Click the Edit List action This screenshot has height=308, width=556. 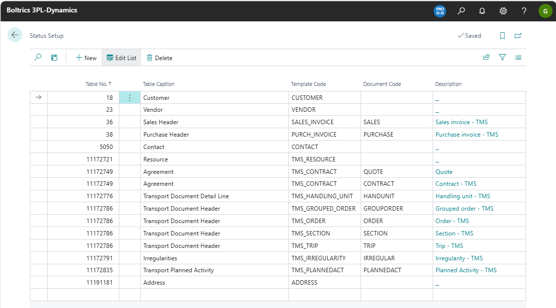click(121, 58)
